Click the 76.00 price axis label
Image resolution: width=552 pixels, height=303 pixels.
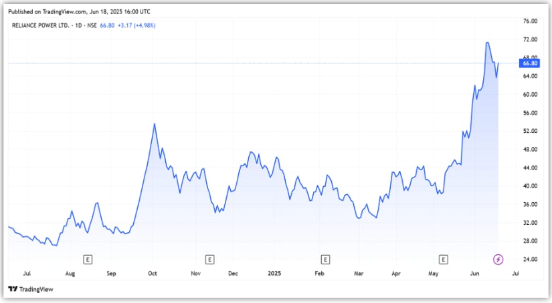click(530, 21)
